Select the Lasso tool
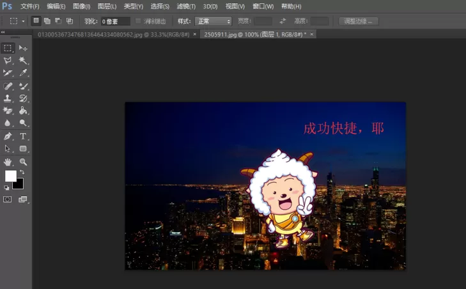The height and width of the screenshot is (289, 466). pos(8,60)
